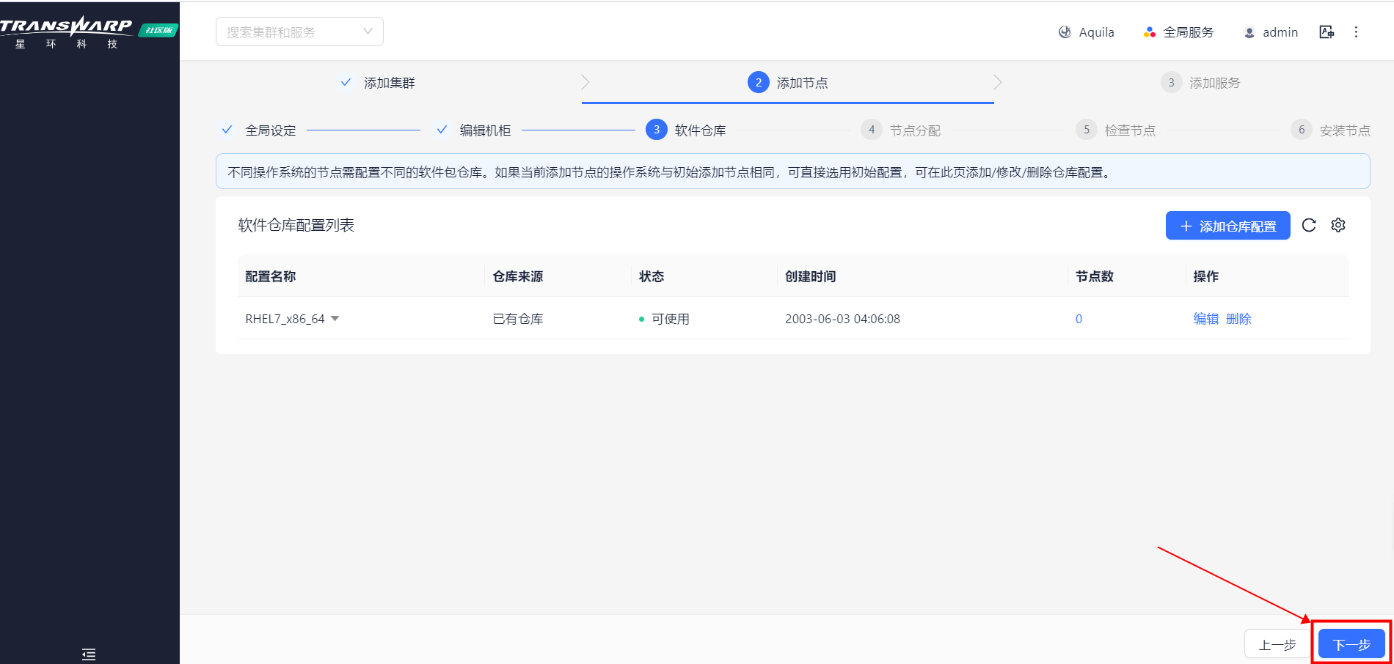The image size is (1394, 664).
Task: Click the 全局服务 colored dots icon
Action: tap(1150, 32)
